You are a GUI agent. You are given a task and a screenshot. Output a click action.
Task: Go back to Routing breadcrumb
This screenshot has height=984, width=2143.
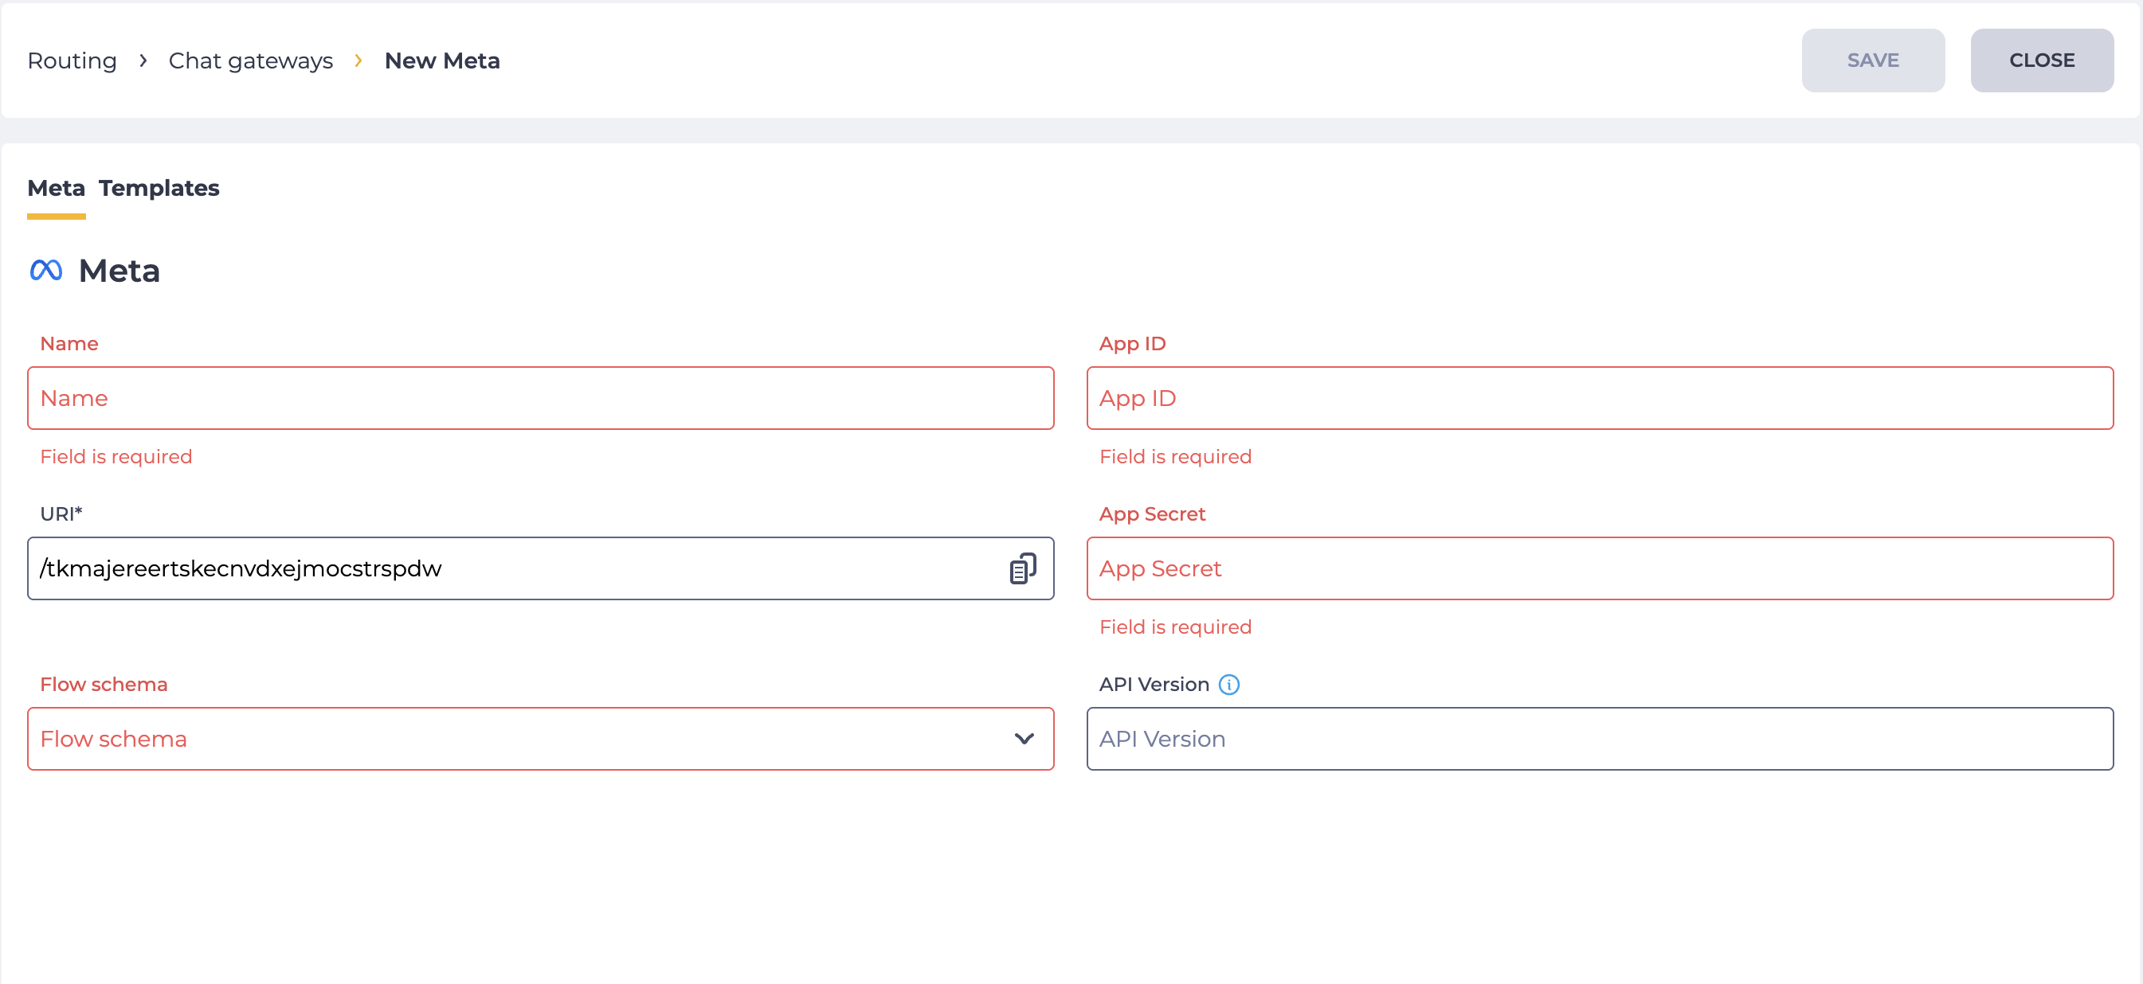click(x=72, y=61)
